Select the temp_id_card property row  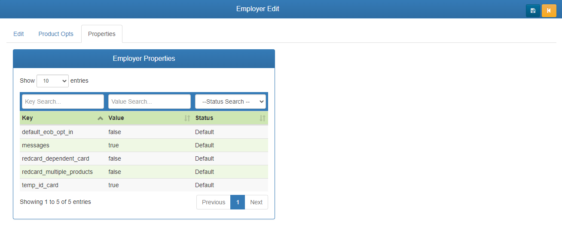pyautogui.click(x=40, y=185)
